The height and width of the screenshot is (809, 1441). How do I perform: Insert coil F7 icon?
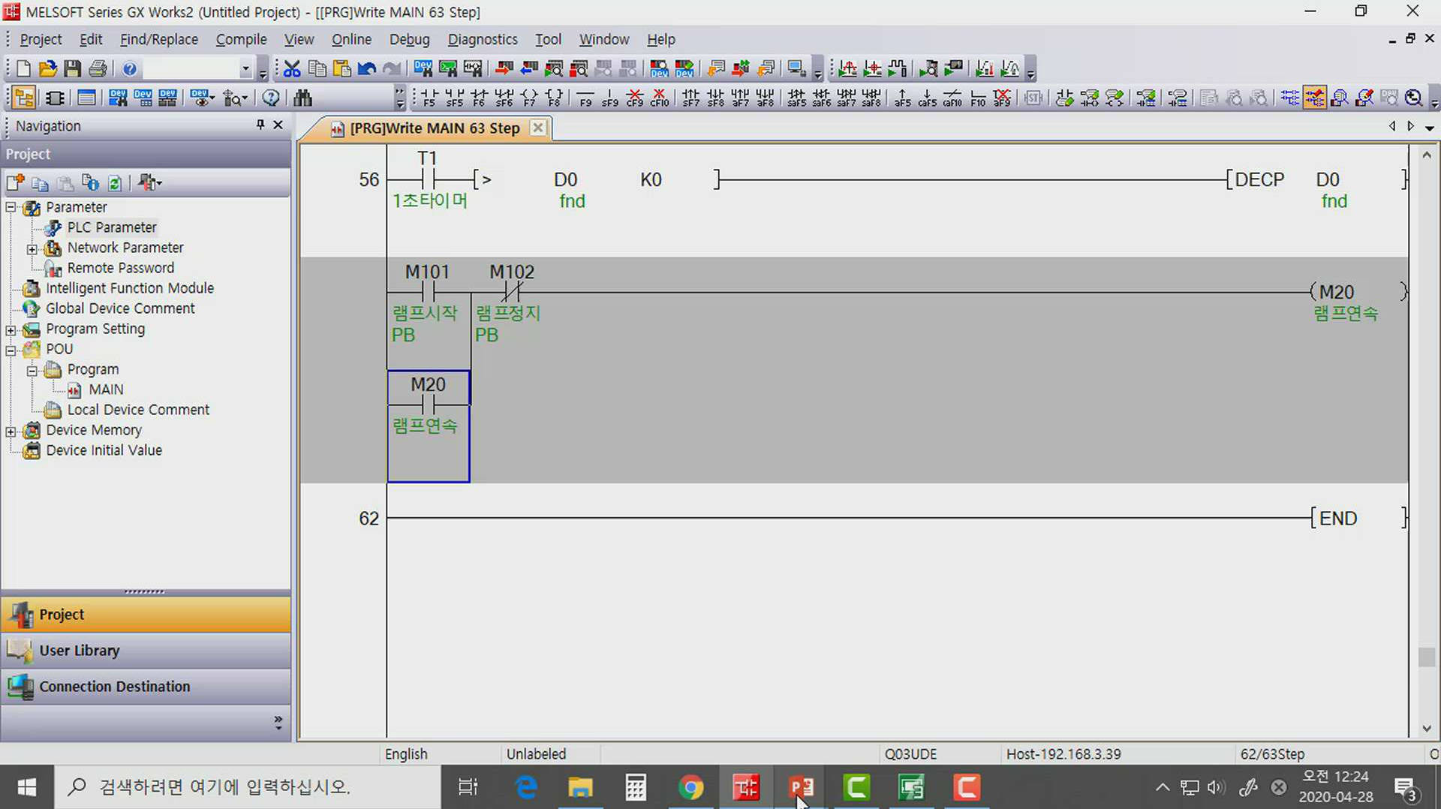530,98
